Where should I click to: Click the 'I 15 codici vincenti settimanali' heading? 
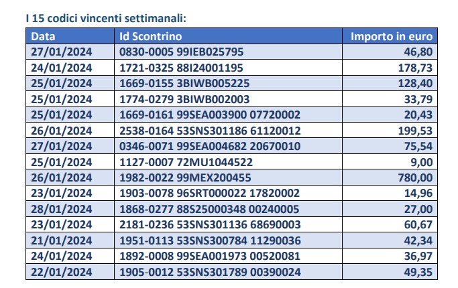pyautogui.click(x=106, y=18)
